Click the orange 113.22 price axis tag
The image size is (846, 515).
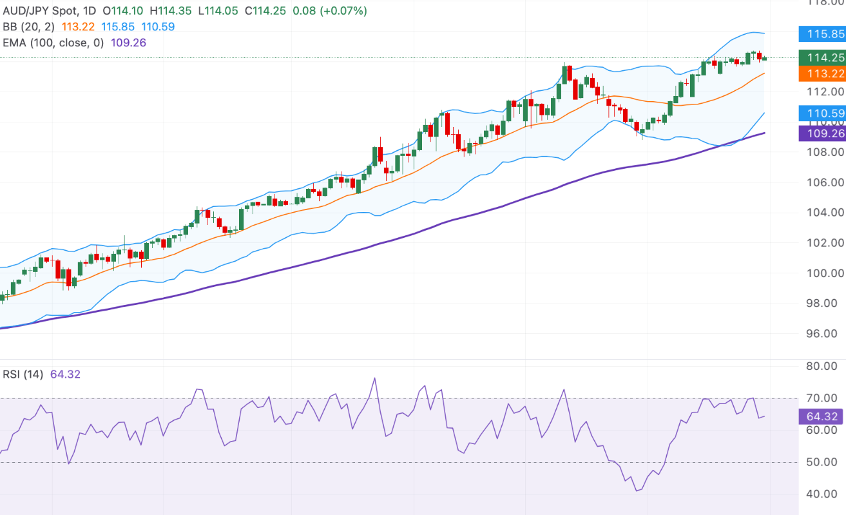[x=821, y=73]
